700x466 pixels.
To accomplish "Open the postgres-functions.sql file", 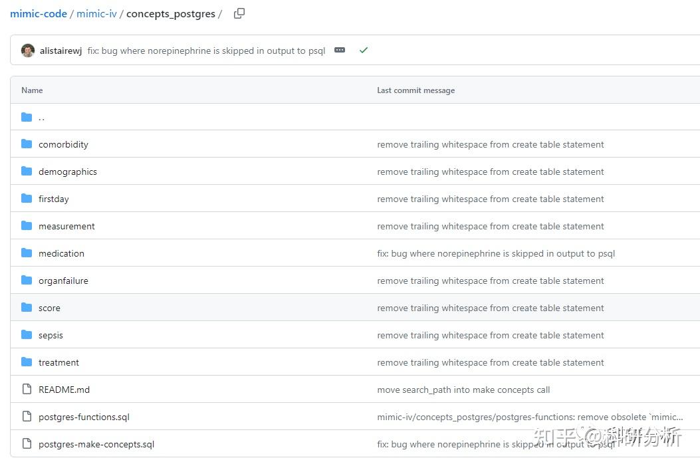I will (x=84, y=417).
